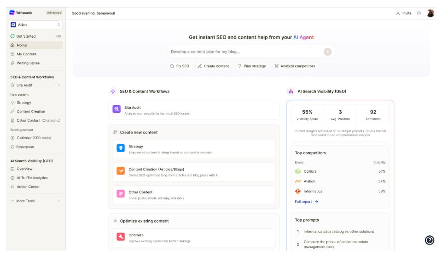Click the My Content clock icon
Image resolution: width=442 pixels, height=257 pixels.
tap(12, 54)
